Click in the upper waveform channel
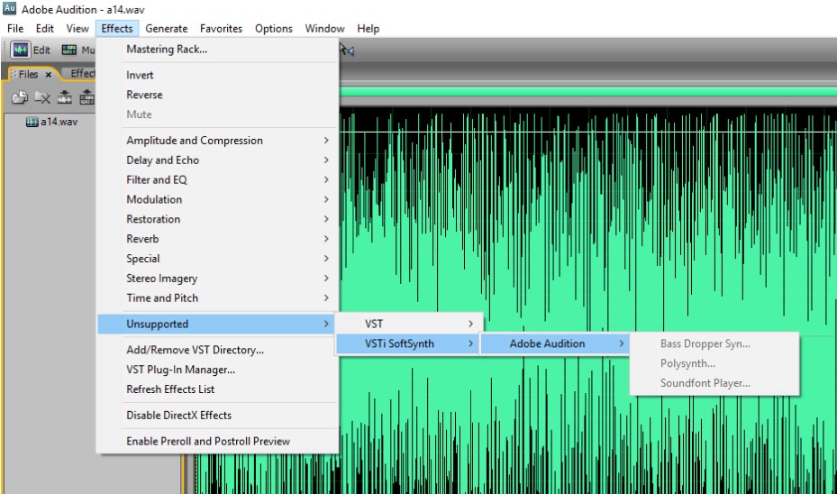The image size is (837, 494). click(587, 214)
